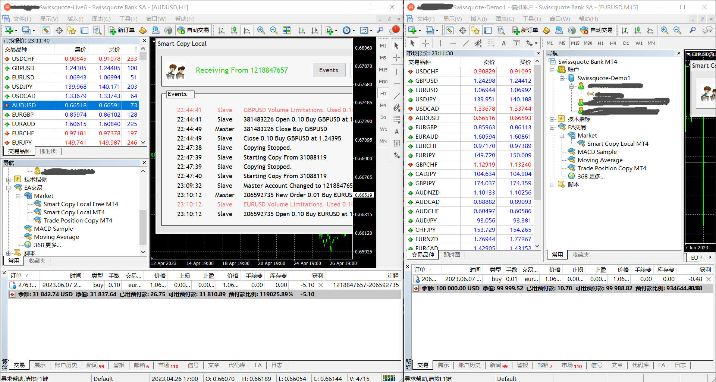Open the search tool in the Live6 toolbar

click(380, 30)
